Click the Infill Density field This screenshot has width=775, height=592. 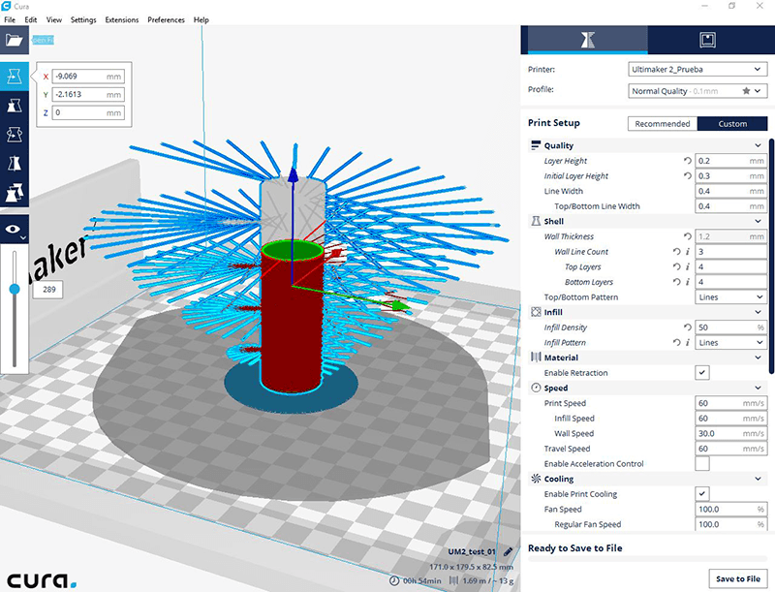[x=731, y=327]
